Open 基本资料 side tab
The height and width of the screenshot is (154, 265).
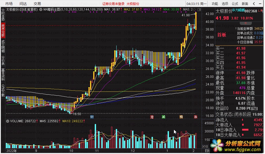click(3, 74)
